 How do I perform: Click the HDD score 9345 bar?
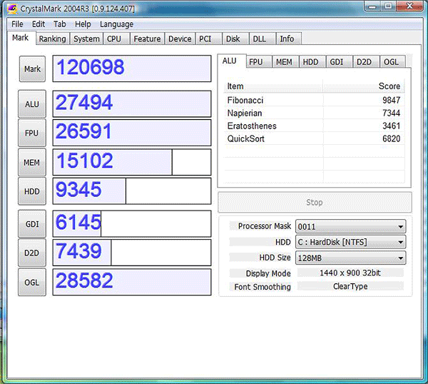[132, 191]
